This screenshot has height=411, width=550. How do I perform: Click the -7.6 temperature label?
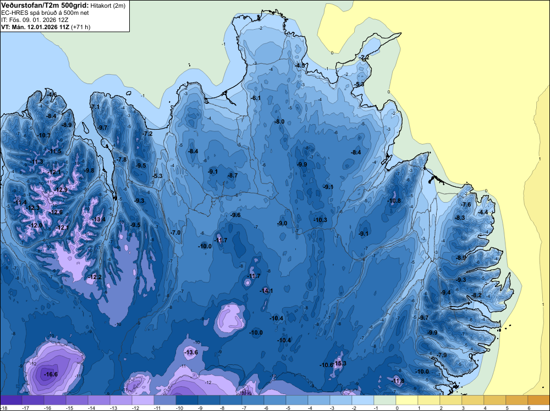466,204
